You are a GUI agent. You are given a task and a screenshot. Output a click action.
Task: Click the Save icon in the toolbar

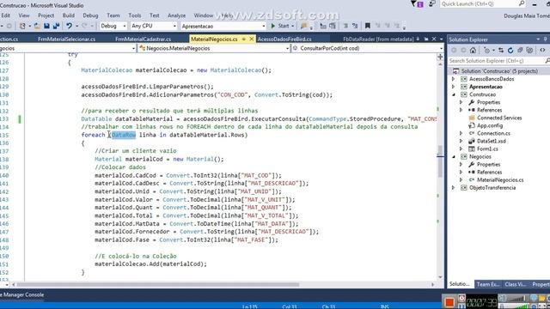pos(46,26)
